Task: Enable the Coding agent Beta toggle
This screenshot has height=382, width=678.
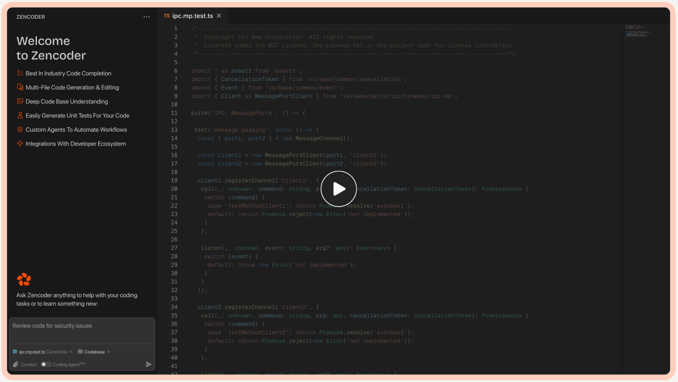Action: [46, 364]
